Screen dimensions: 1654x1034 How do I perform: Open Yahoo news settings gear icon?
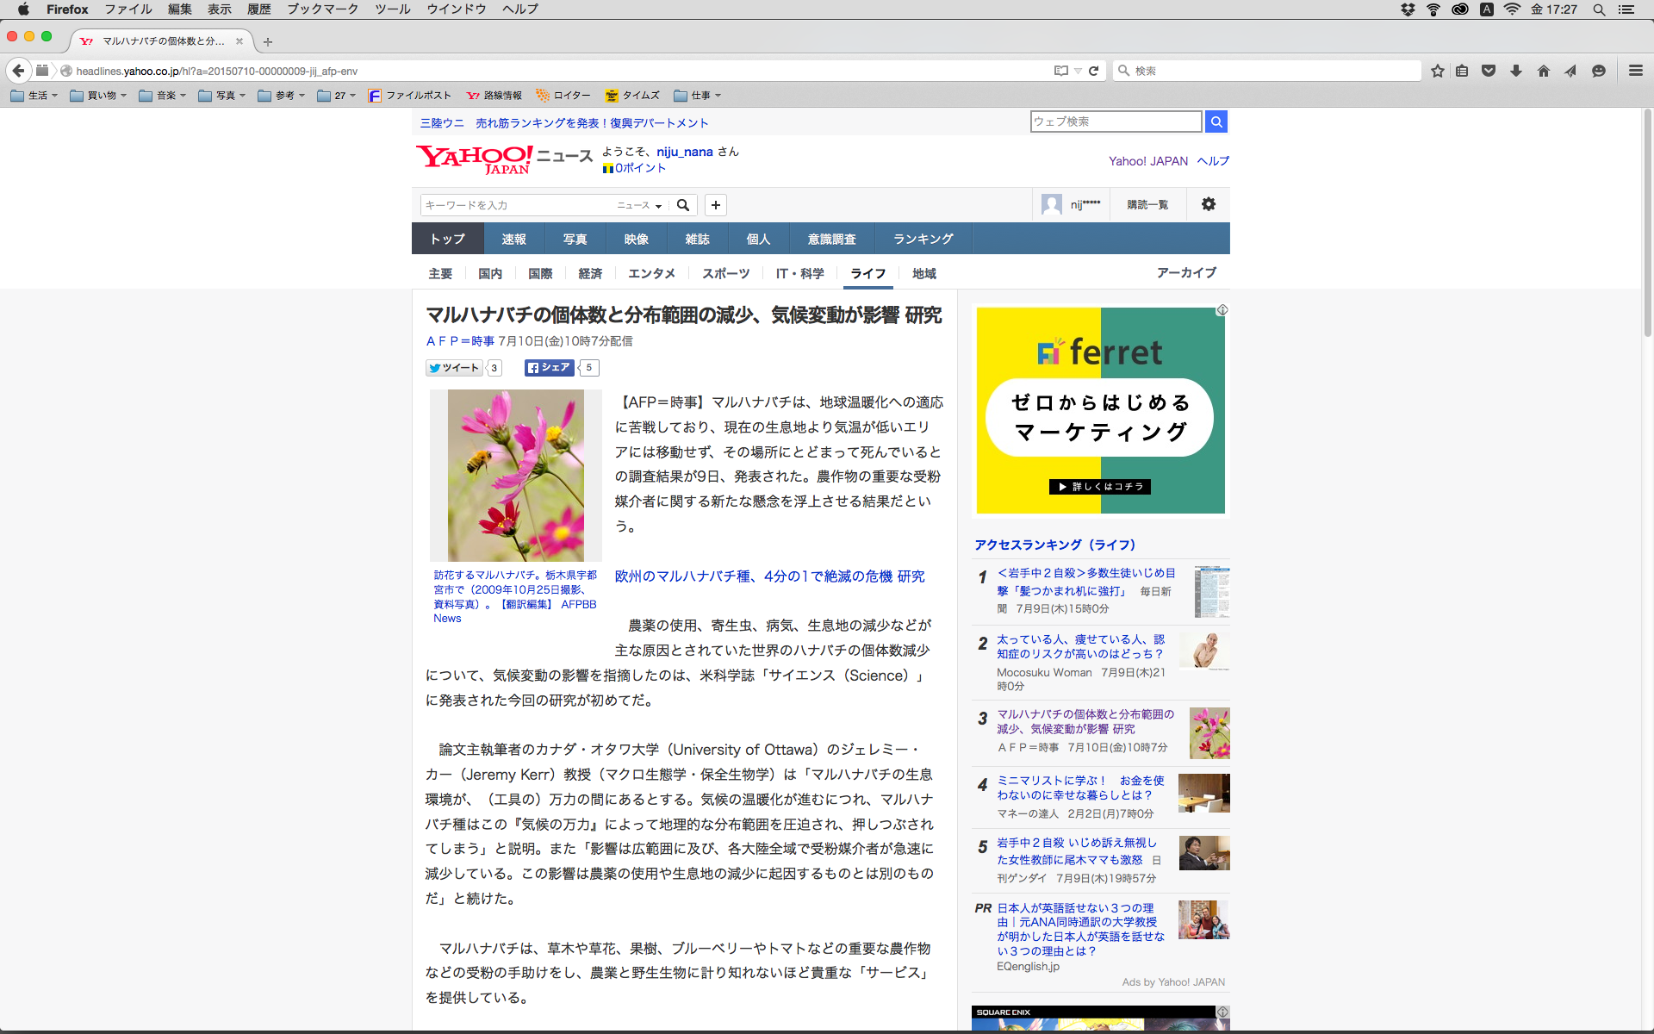coord(1208,204)
